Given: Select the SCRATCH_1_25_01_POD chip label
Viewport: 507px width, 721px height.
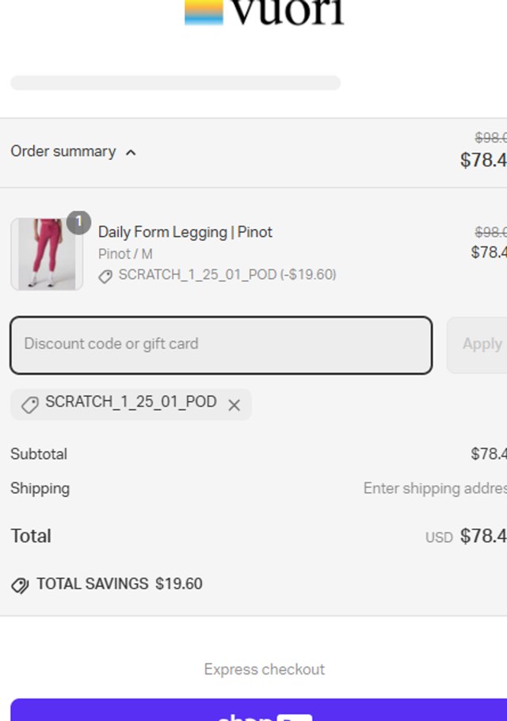Looking at the screenshot, I should click(131, 402).
